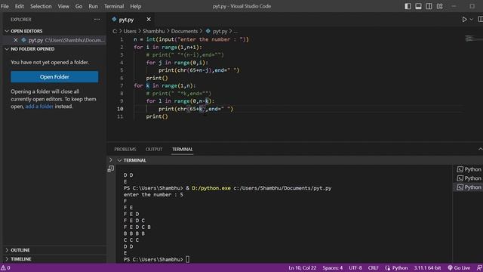
Task: Click Spaces: 4 indentation status item
Action: pyautogui.click(x=332, y=268)
